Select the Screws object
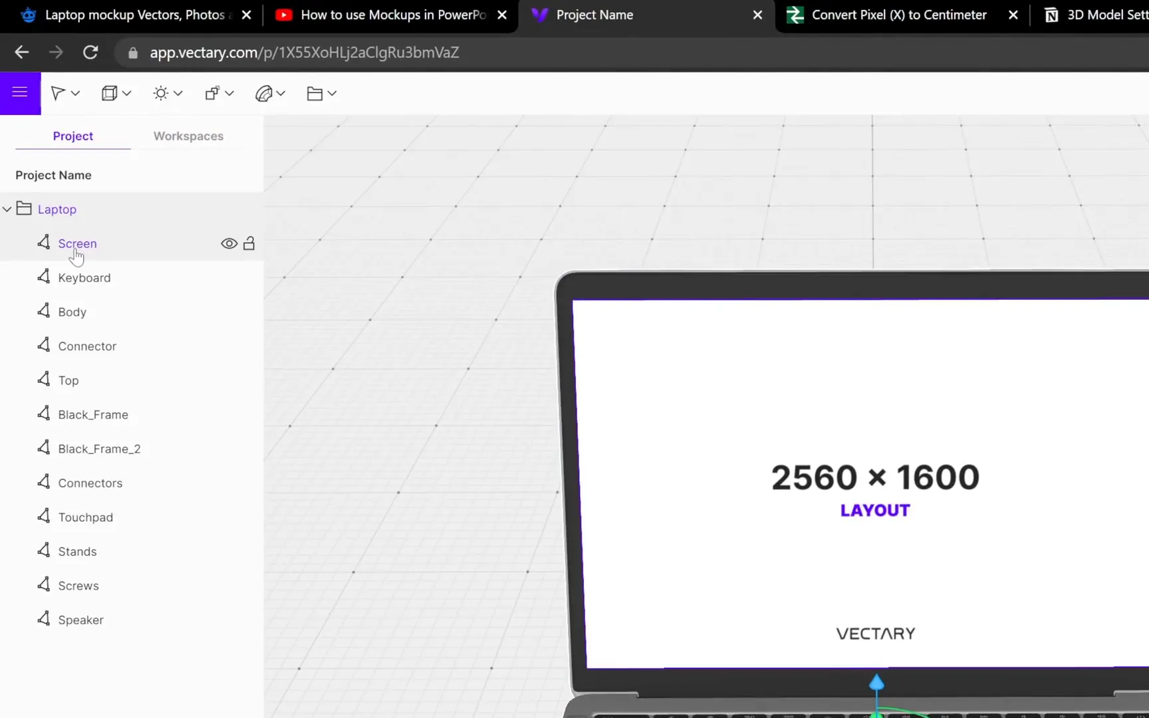This screenshot has width=1149, height=718. click(78, 586)
